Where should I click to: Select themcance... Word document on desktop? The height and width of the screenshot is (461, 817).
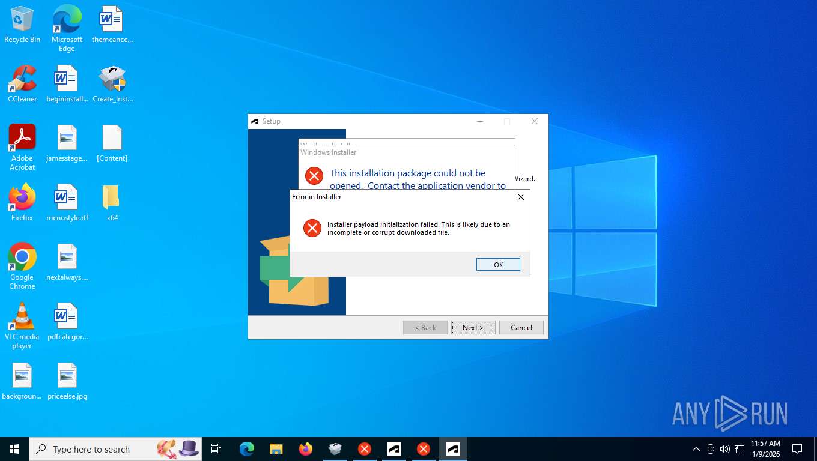[x=112, y=25]
